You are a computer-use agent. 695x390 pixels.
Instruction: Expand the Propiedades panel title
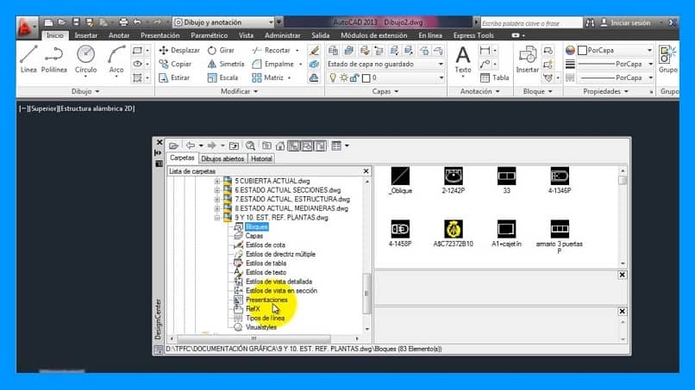pyautogui.click(x=605, y=91)
